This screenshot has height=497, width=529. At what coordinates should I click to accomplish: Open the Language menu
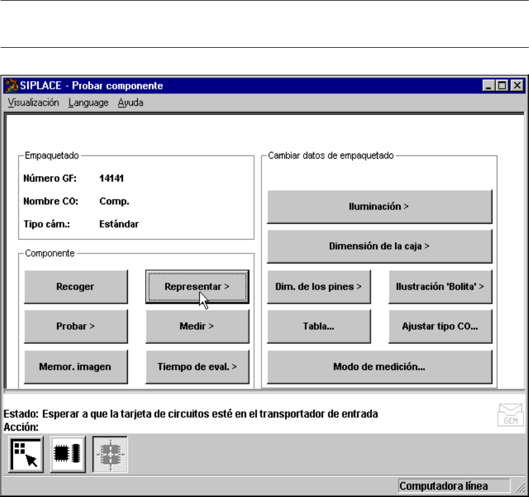point(88,103)
